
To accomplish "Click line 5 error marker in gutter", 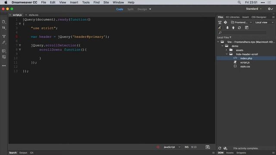I will tap(16, 37).
